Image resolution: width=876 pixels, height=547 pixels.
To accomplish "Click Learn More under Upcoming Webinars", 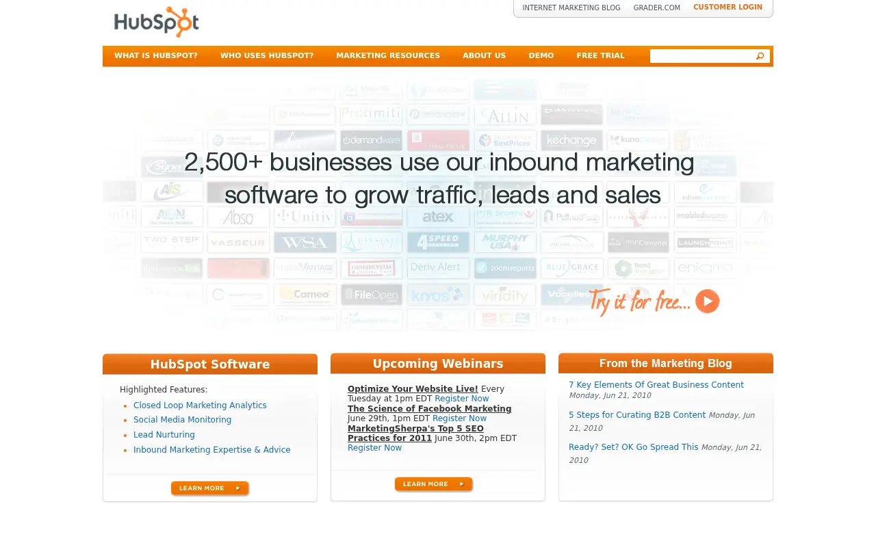I will pos(433,484).
